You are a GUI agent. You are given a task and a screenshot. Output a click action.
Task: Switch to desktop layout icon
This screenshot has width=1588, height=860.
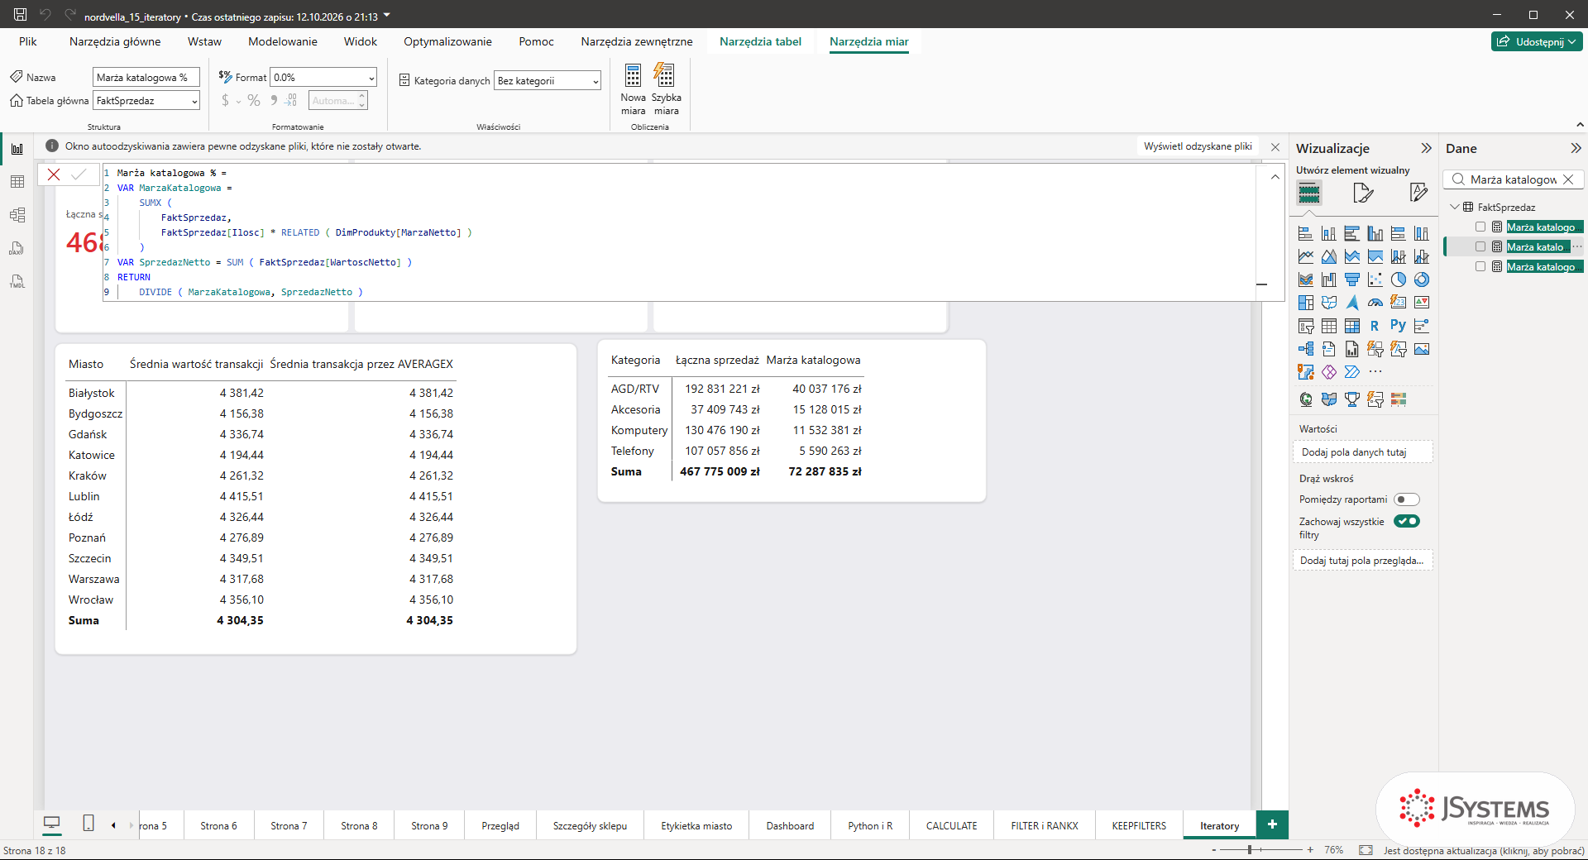(x=52, y=824)
